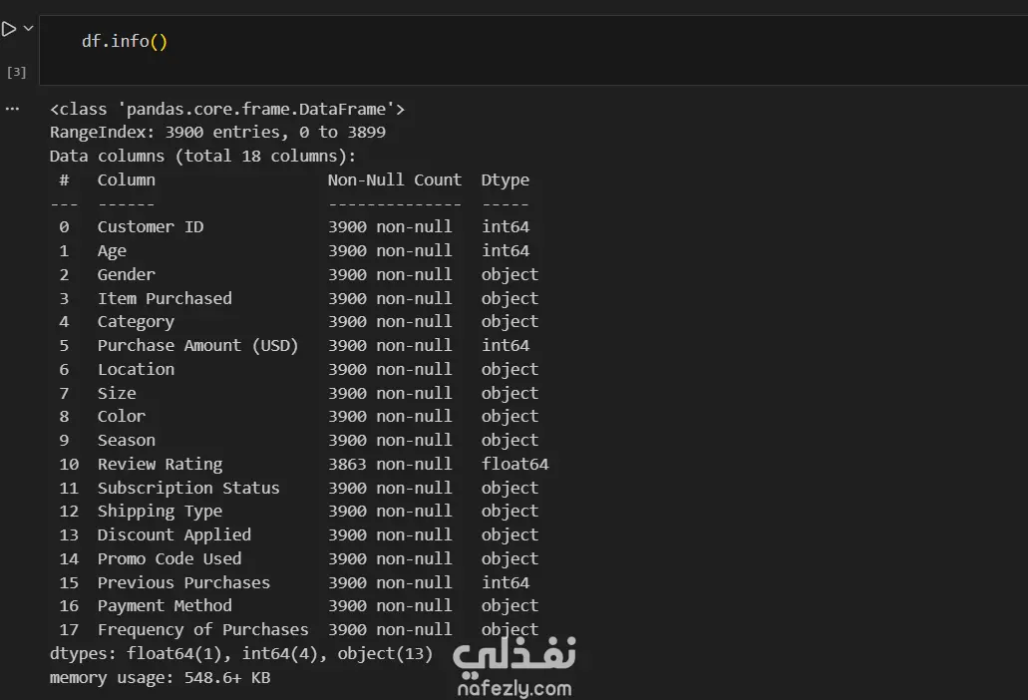Click the "Column" header in output

click(x=126, y=179)
